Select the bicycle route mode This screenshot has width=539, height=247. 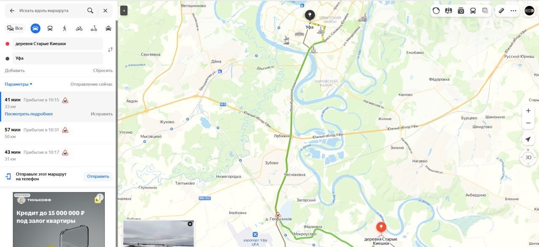tap(79, 28)
